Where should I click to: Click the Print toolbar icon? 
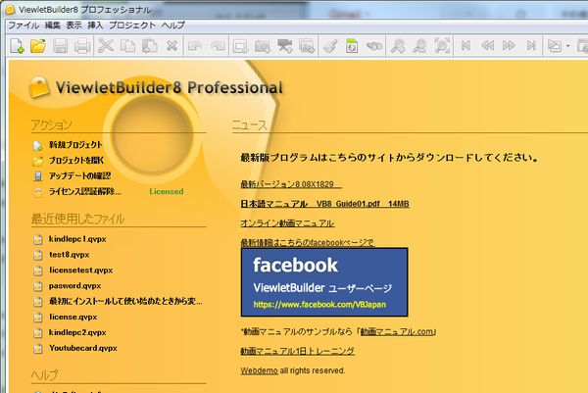coord(82,45)
